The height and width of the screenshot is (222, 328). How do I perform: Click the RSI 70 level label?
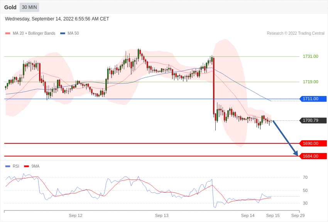point(305,178)
